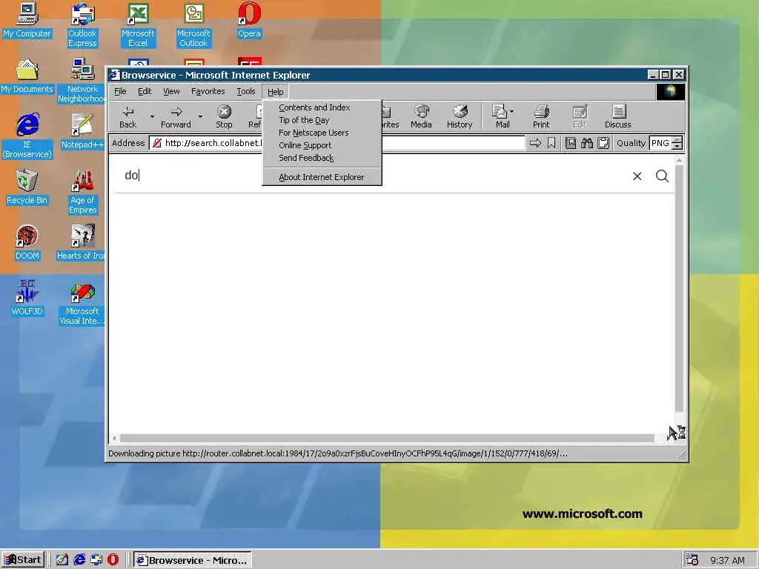Open the Media toolbar button
The image size is (759, 569).
(x=421, y=117)
